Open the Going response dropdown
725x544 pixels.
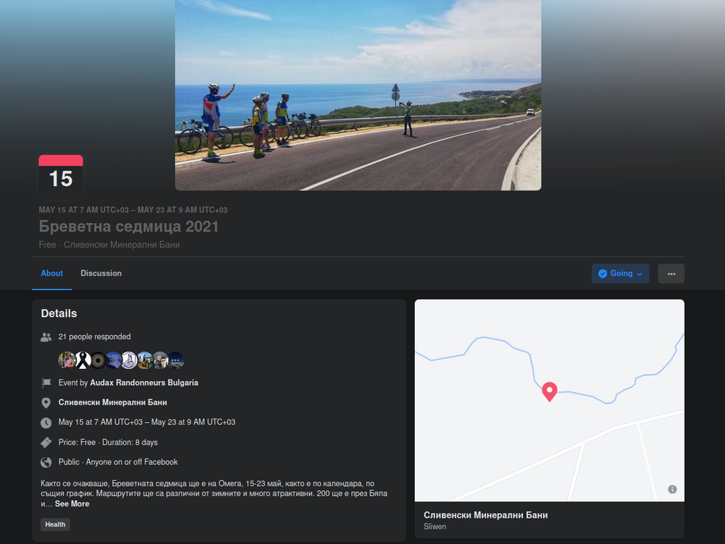[620, 273]
